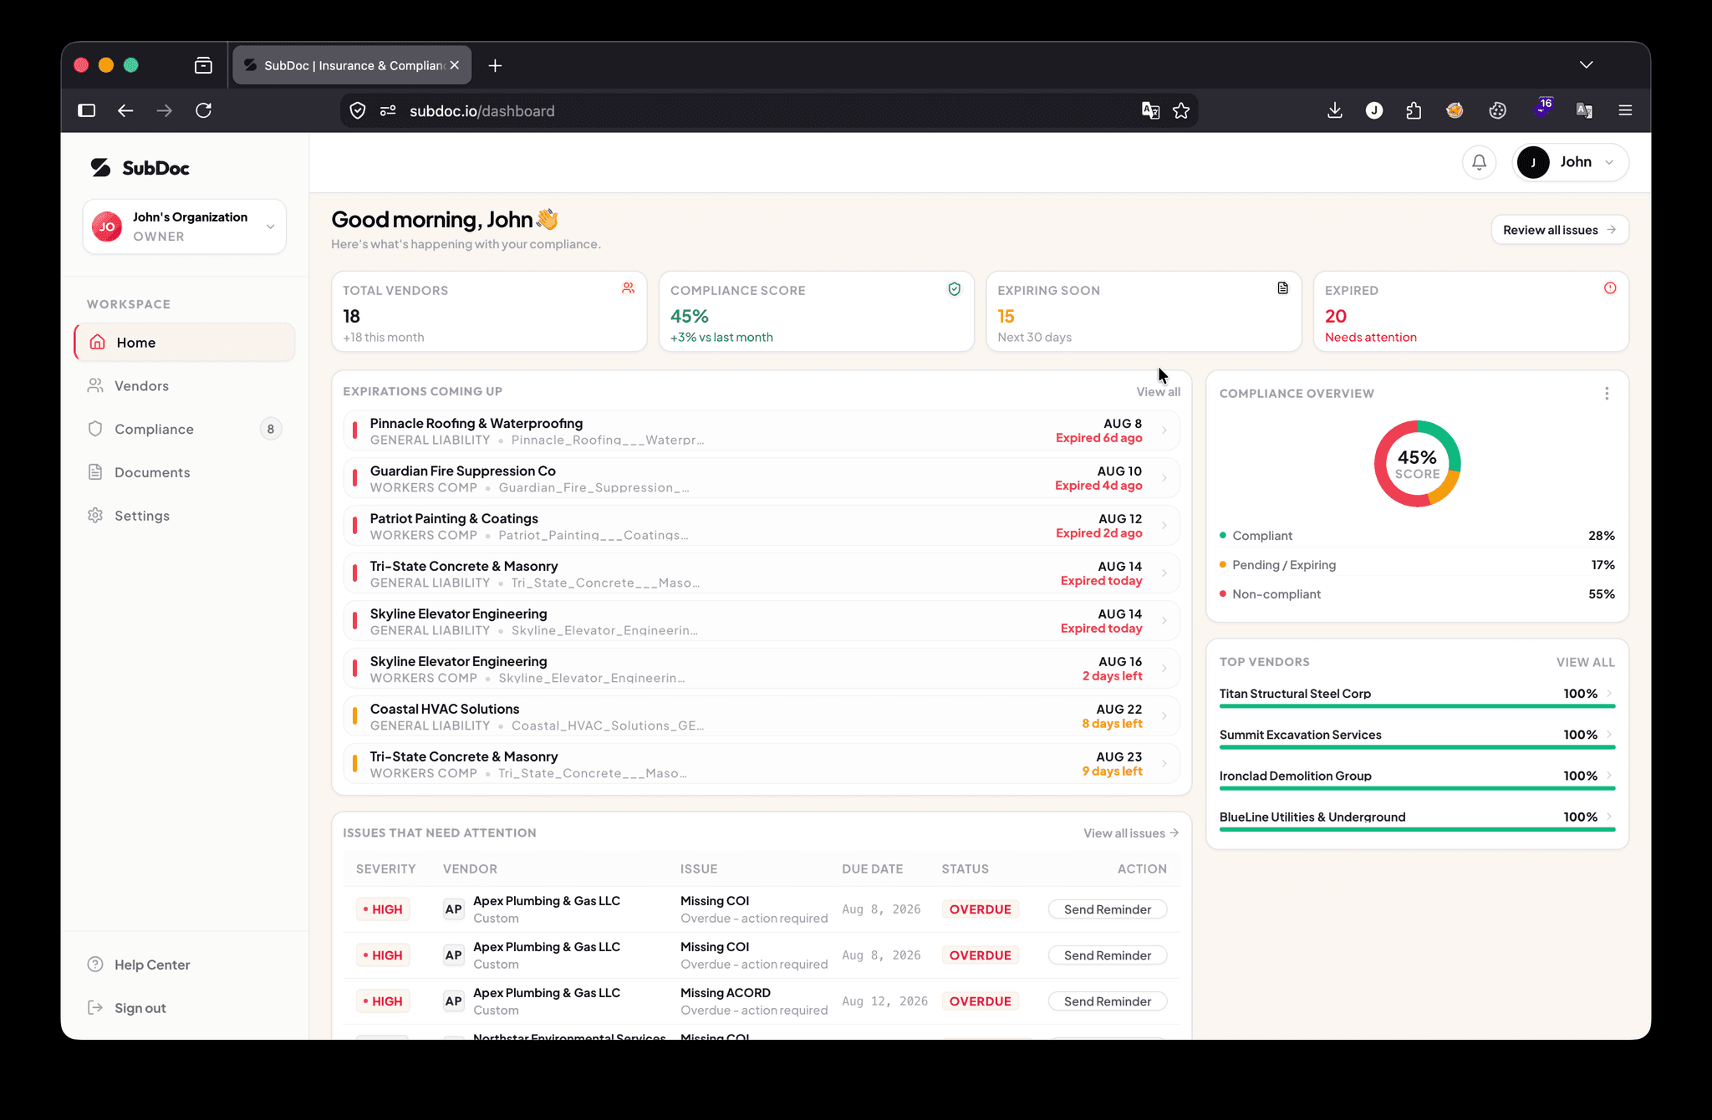Click the Compliance Score shield icon
Screen dimensions: 1712x1120
(x=954, y=289)
